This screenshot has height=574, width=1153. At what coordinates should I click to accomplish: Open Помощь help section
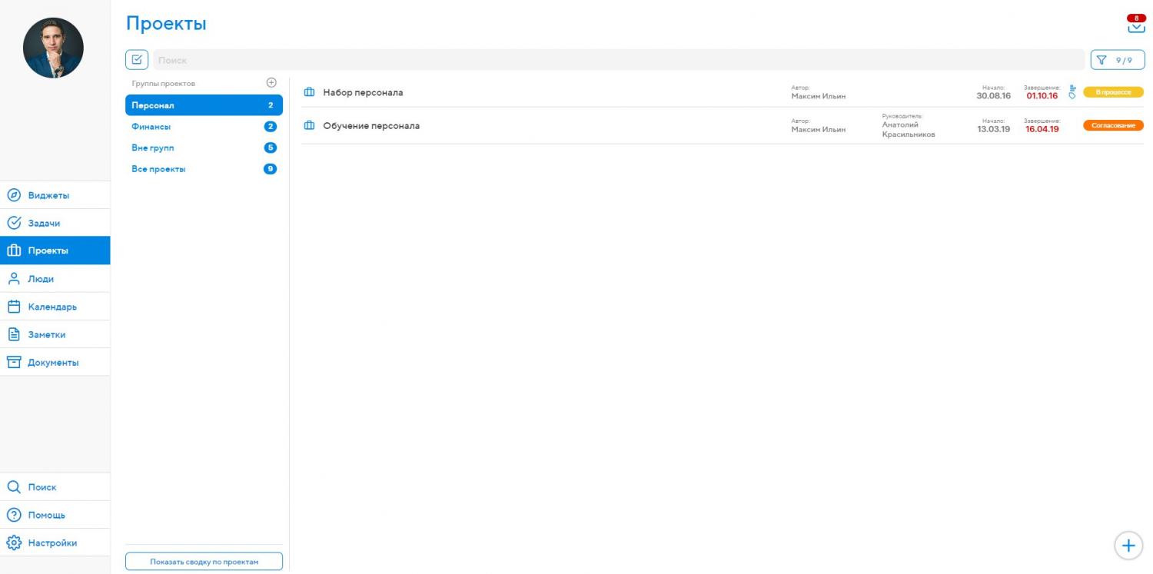point(46,515)
